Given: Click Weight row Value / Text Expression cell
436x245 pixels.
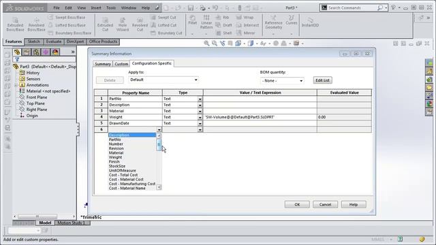Looking at the screenshot, I should (260, 117).
